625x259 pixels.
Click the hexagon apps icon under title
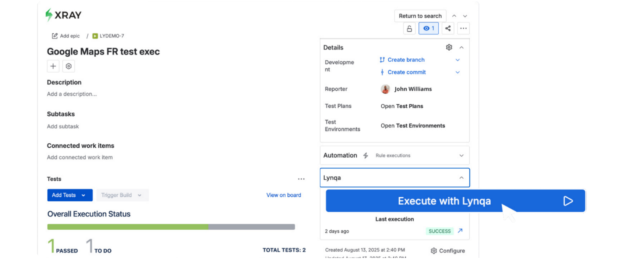click(68, 66)
